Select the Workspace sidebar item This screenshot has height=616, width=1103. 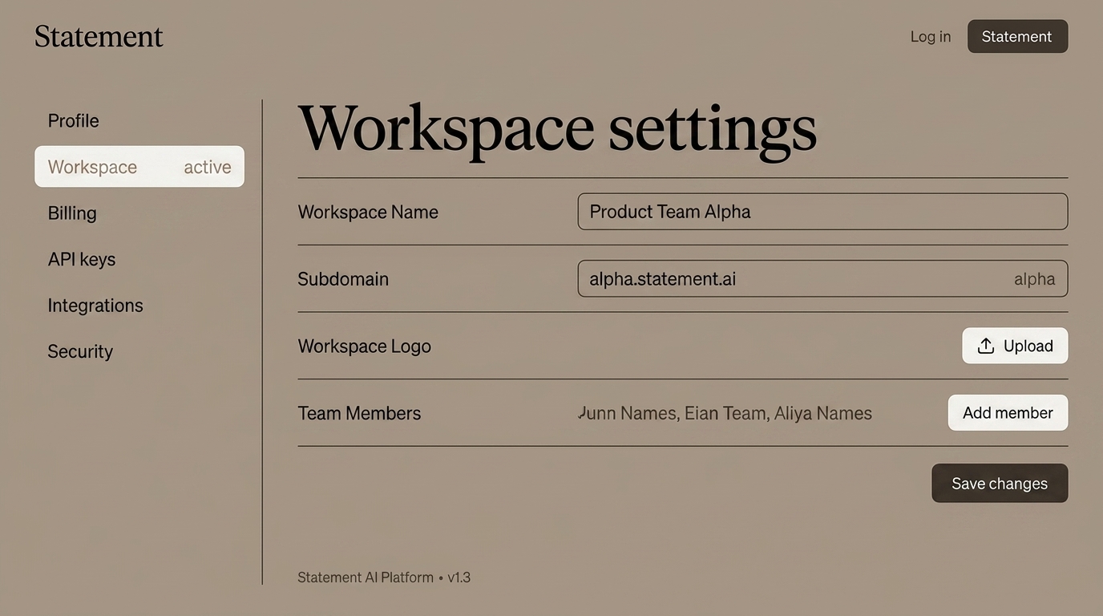[93, 167]
